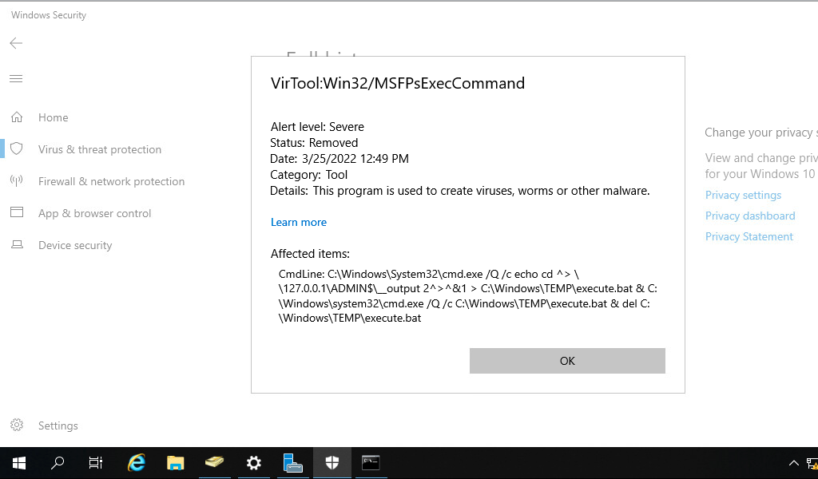Viewport: 818px width, 479px height.
Task: Open Settings gear app on taskbar
Action: click(253, 463)
